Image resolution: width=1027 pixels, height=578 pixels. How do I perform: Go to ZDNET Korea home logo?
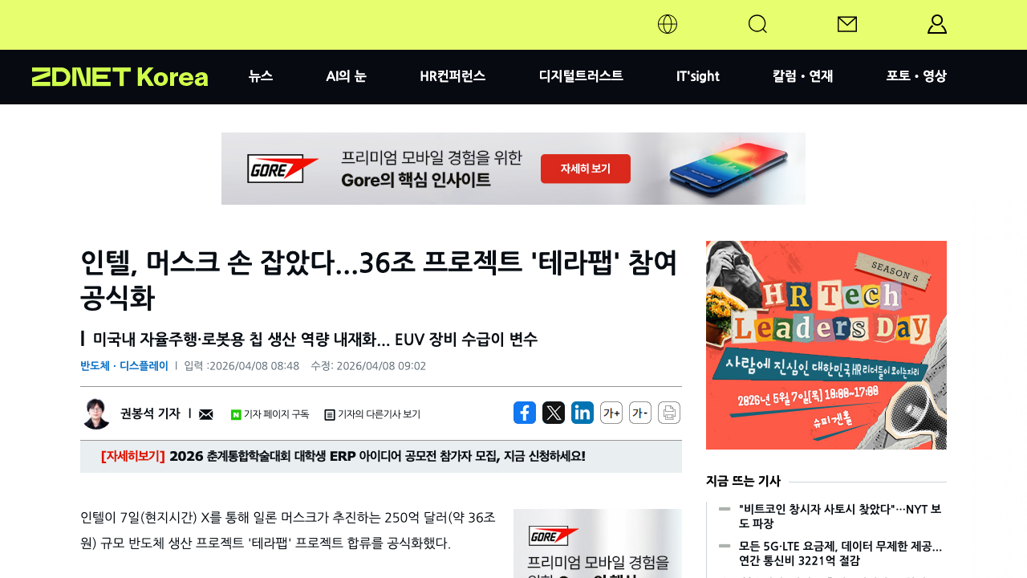[x=120, y=77]
